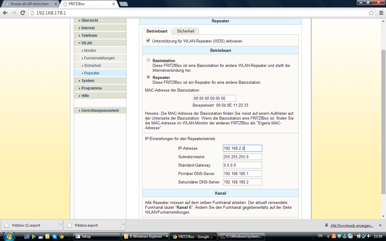
Task: Open dropdown arrow for fritzbox (1).export download
Action: click(x=61, y=225)
